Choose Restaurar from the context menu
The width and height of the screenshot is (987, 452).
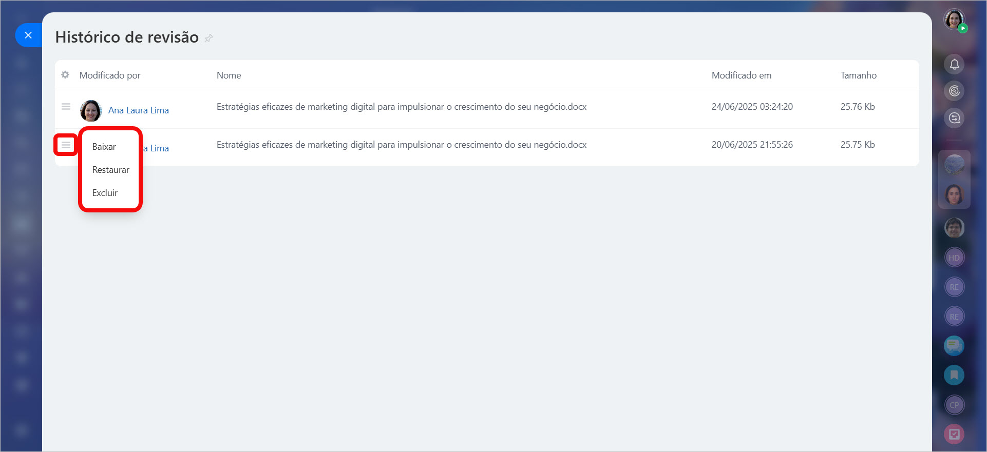pyautogui.click(x=111, y=170)
